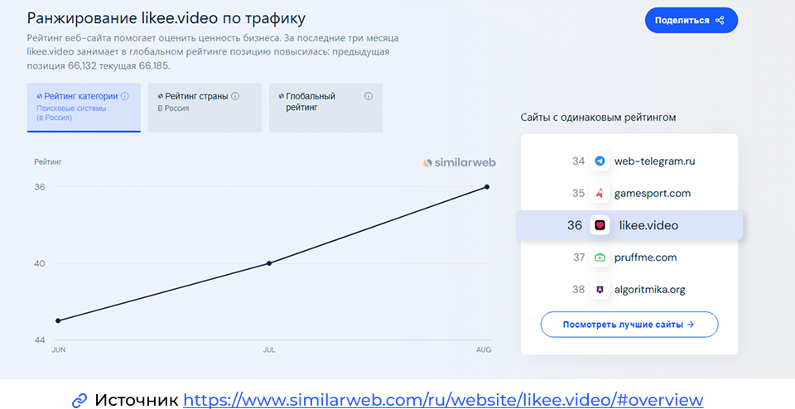Click Посмотреть лучшие сайты button
The image size is (795, 409).
coord(629,325)
